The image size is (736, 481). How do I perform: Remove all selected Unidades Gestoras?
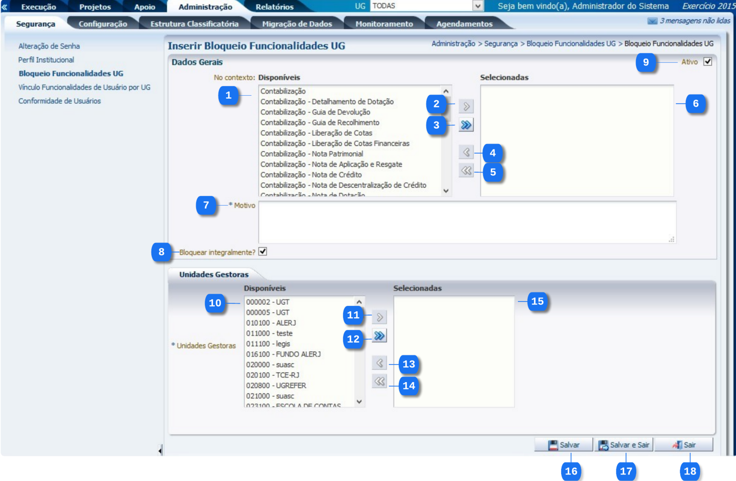point(379,381)
